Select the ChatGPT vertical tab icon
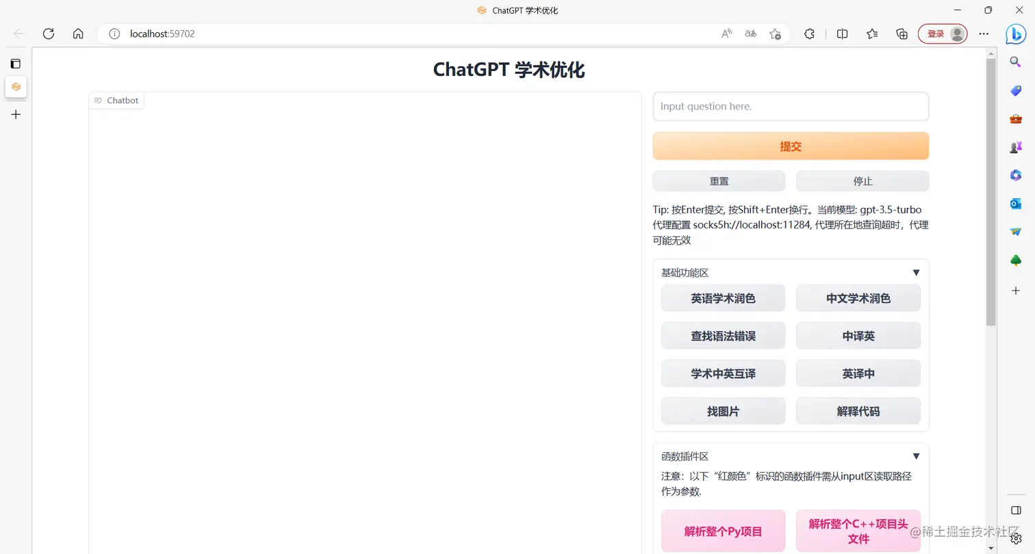The image size is (1035, 554). click(x=16, y=87)
